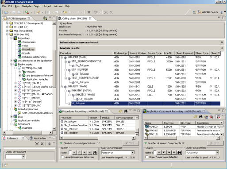The image size is (227, 169).
Task: Open the File menu
Action: (x=4, y=6)
